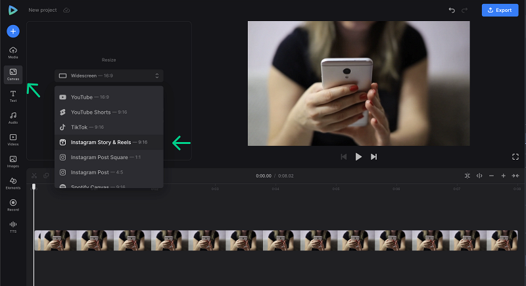The width and height of the screenshot is (526, 286).
Task: Click the blue plus add button
Action: point(13,31)
